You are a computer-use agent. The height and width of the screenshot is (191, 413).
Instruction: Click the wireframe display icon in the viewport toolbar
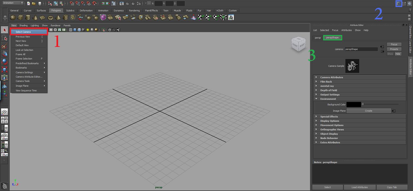click(70, 30)
